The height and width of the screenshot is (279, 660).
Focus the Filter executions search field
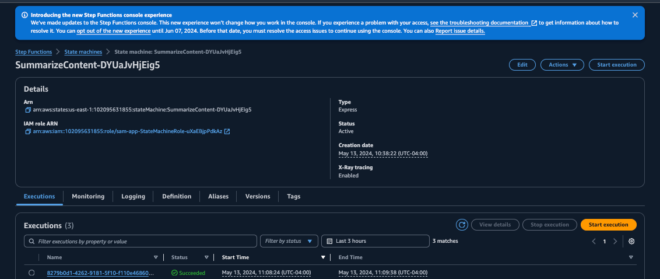click(141, 241)
